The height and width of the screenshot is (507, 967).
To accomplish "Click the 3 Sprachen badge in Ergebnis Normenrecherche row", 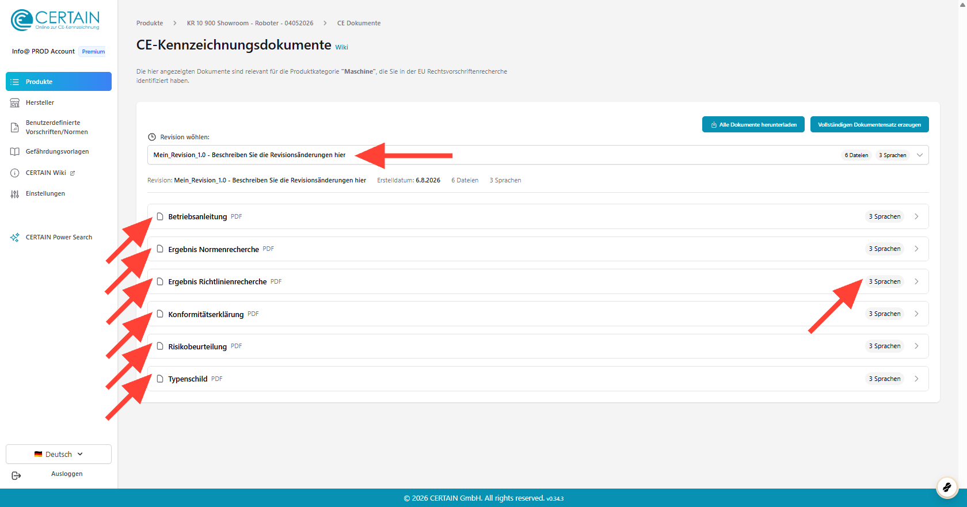I will [885, 249].
